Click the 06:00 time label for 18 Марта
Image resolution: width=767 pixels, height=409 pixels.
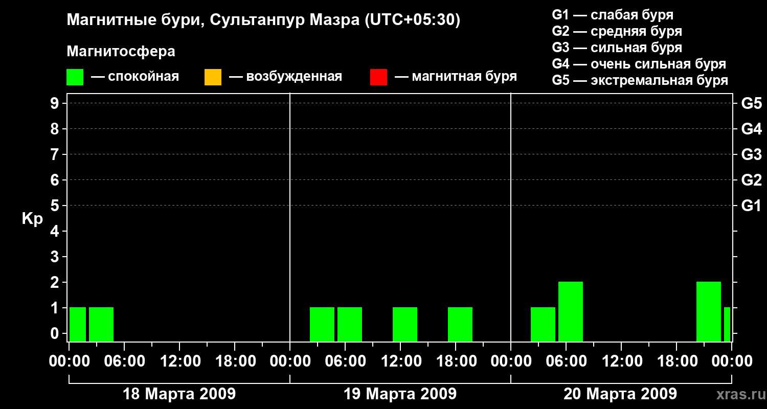[124, 361]
